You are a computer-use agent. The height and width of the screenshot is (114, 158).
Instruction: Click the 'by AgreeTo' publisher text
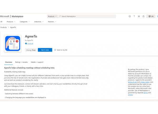pos(29,40)
